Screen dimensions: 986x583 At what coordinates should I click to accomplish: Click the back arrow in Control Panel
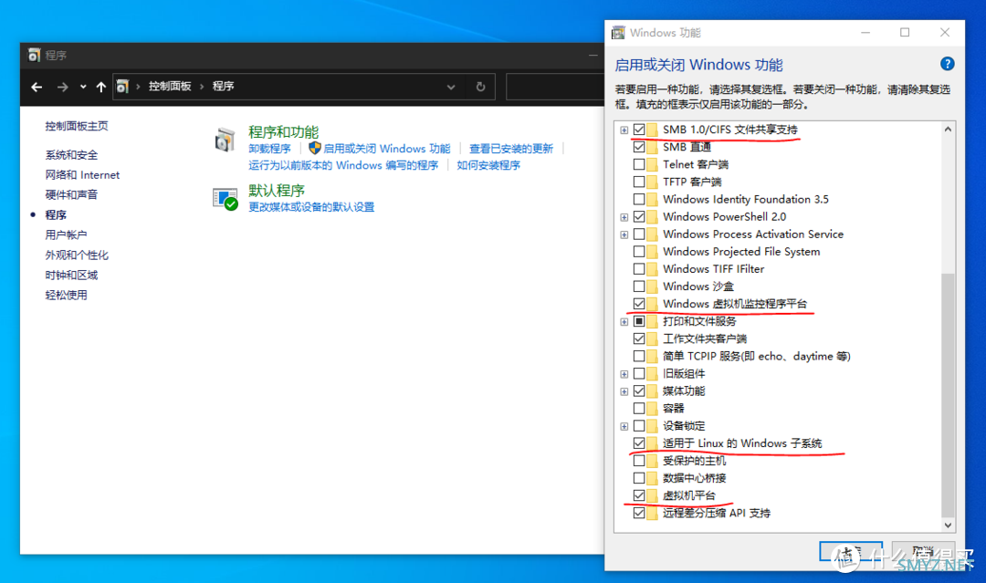pyautogui.click(x=37, y=87)
